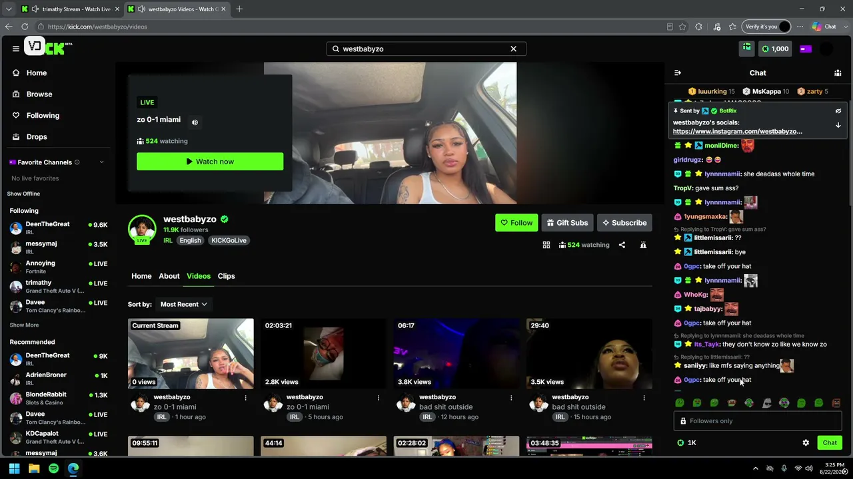Mute the stream preview sound
Viewport: 853px width, 479px height.
coord(195,122)
